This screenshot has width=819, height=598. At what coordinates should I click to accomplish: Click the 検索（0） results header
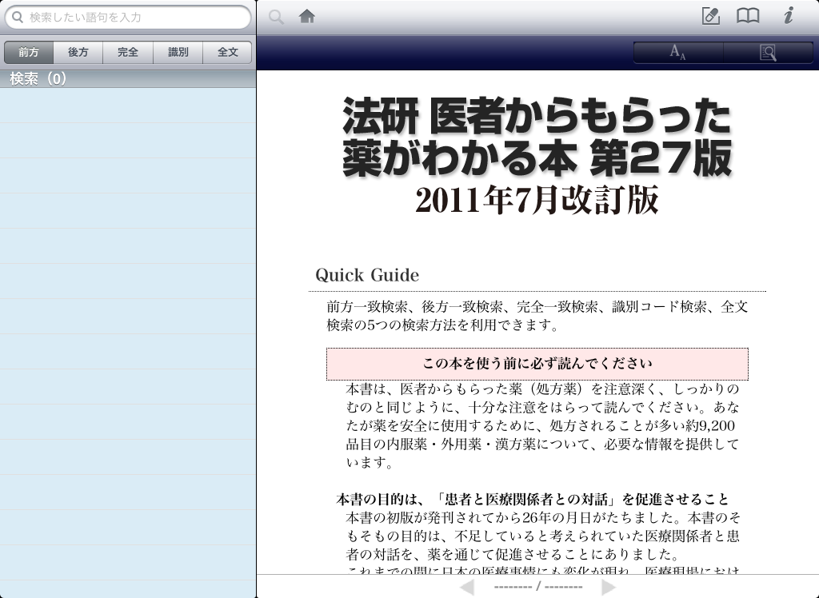(x=38, y=78)
